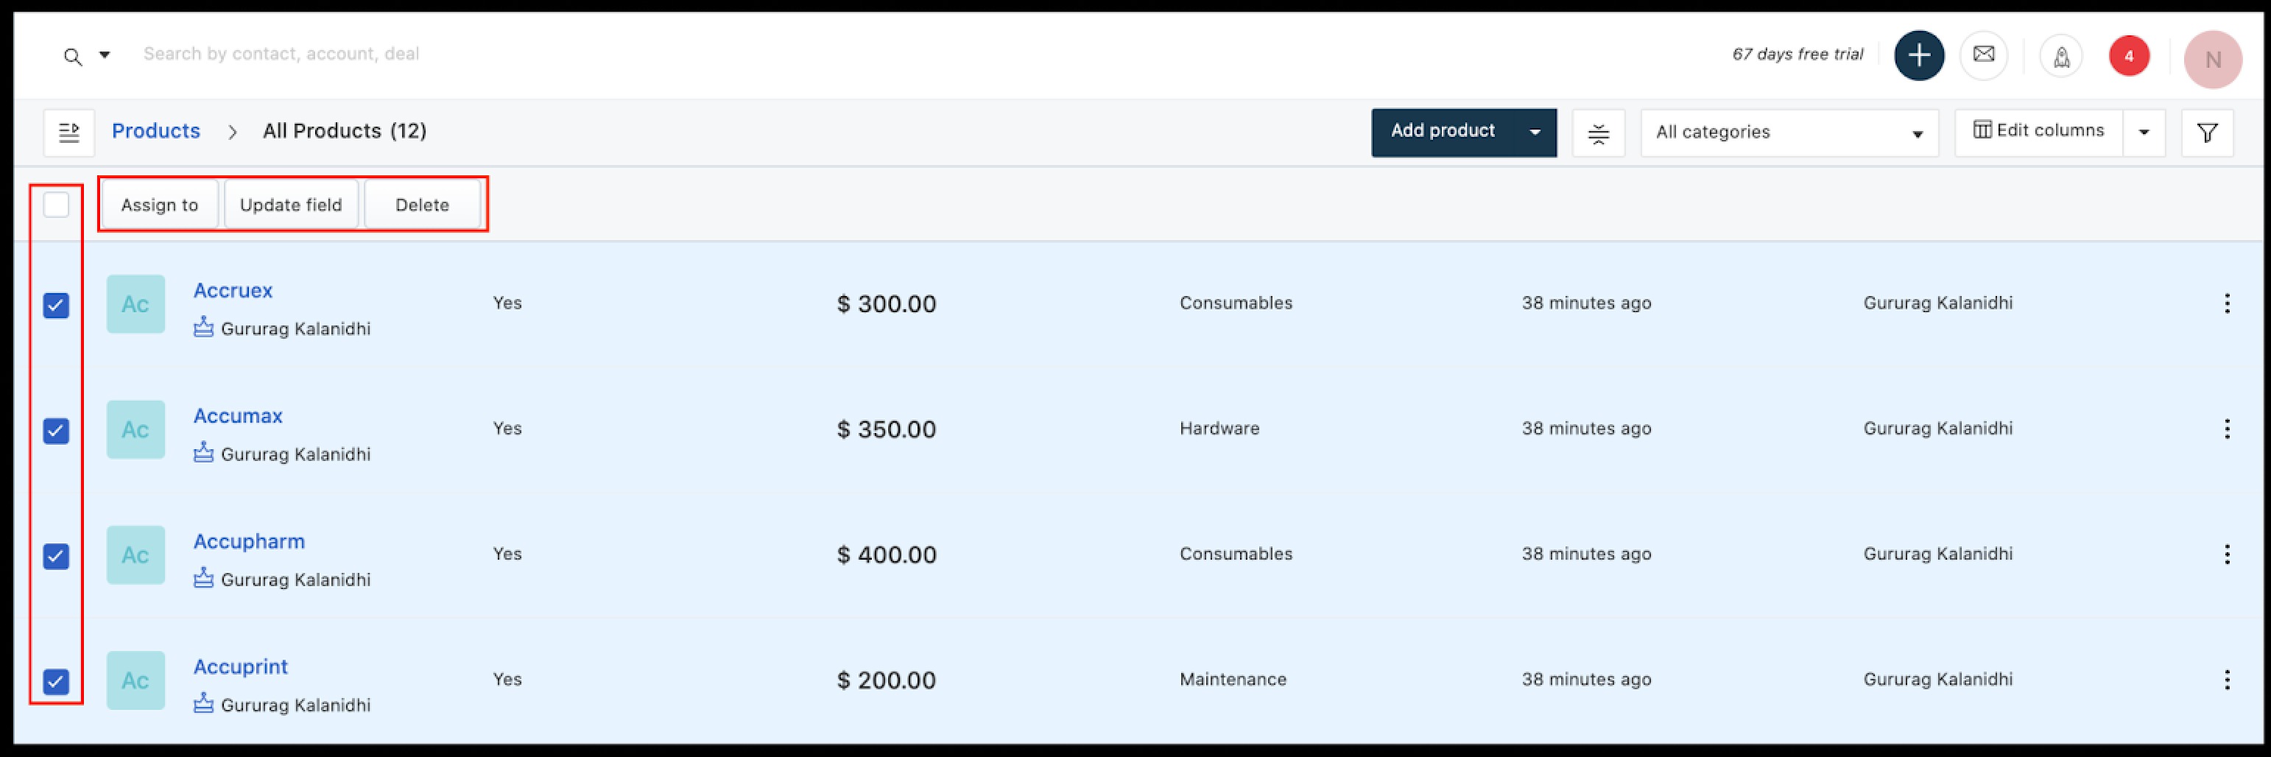2271x757 pixels.
Task: Click the quick add plus icon
Action: (1918, 55)
